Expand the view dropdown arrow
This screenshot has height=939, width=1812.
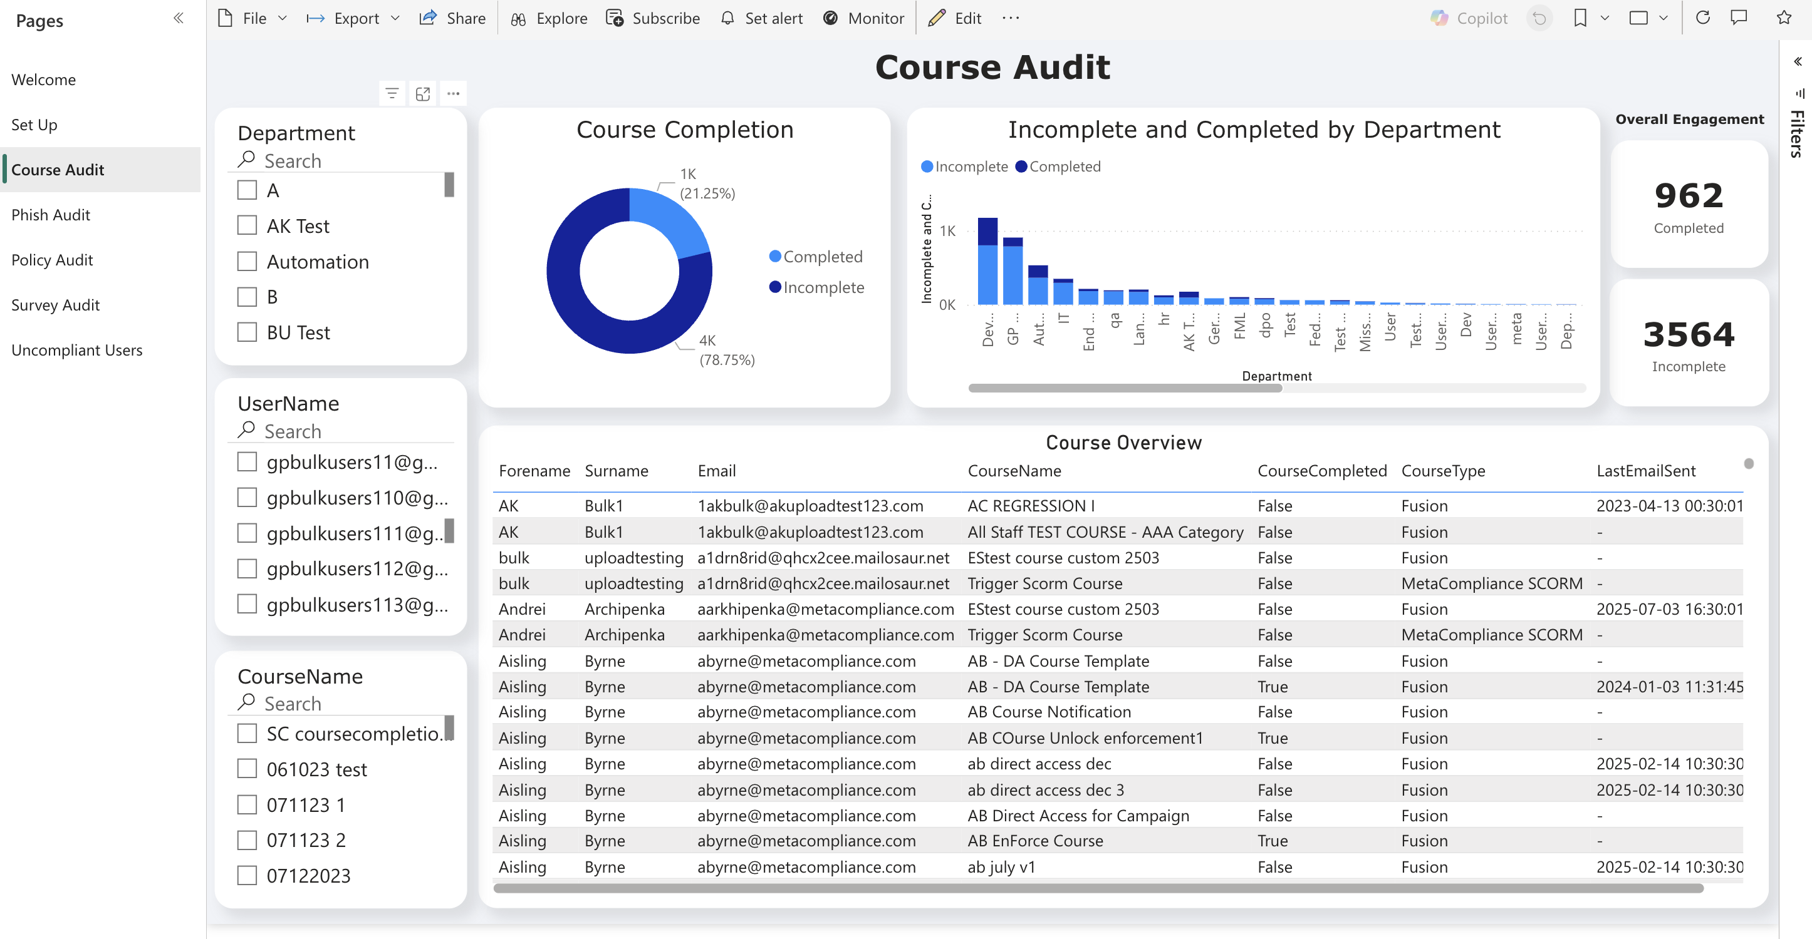(1663, 18)
